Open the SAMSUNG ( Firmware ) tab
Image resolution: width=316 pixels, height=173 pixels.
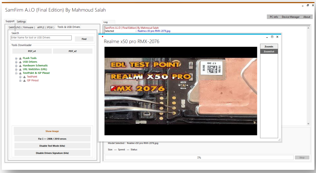(21, 27)
